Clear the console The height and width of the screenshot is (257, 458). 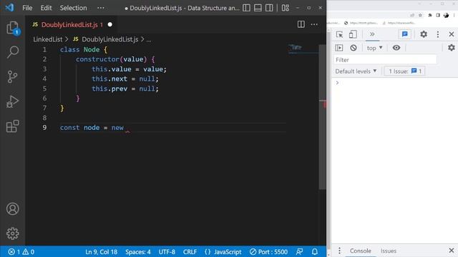tap(354, 48)
